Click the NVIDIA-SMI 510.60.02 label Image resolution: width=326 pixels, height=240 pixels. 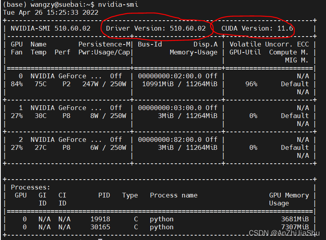click(50, 28)
